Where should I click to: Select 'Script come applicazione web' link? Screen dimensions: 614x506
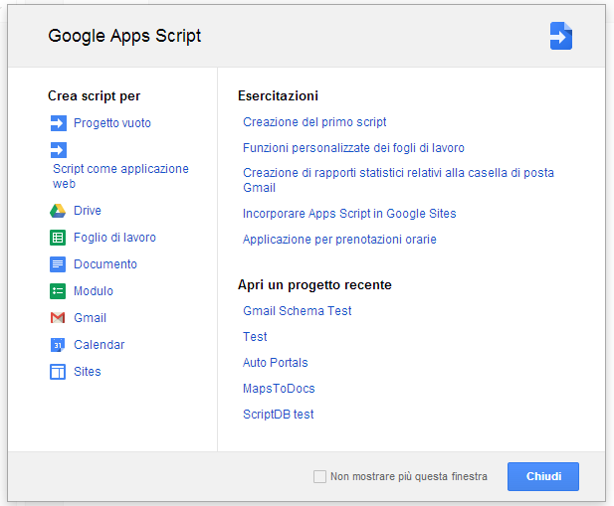coord(120,176)
